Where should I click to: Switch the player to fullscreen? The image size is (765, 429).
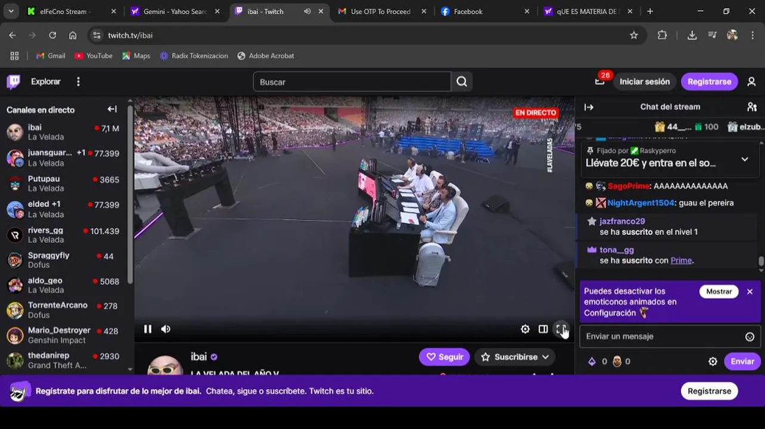pos(561,329)
